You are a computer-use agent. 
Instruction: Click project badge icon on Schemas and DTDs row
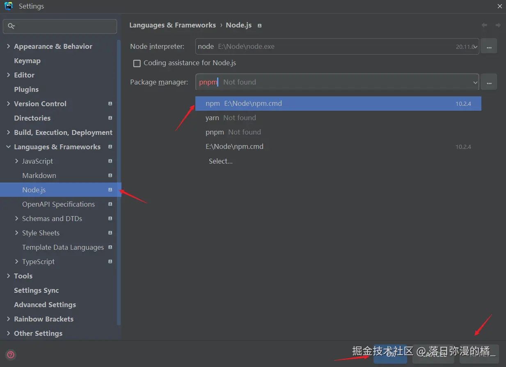tap(110, 219)
